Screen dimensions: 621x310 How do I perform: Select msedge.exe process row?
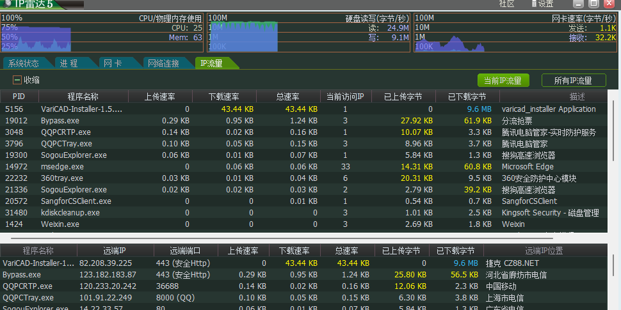pos(303,166)
